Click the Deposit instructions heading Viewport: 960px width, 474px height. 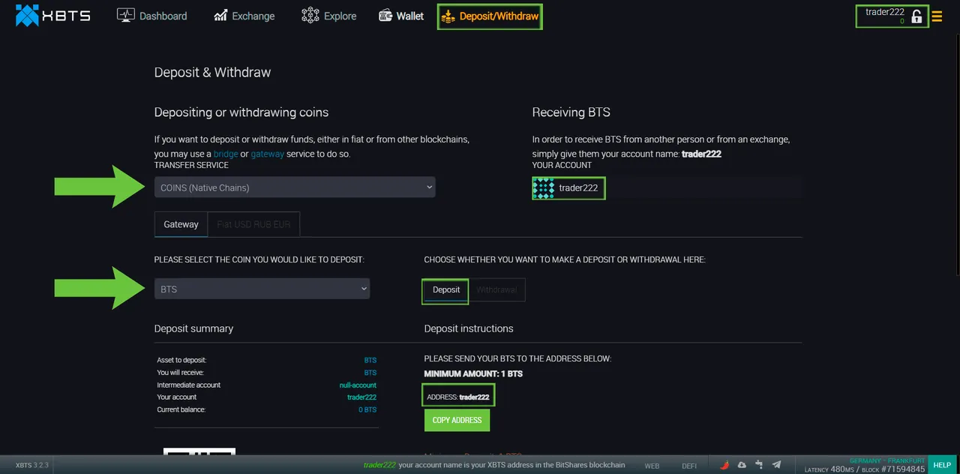(x=469, y=328)
